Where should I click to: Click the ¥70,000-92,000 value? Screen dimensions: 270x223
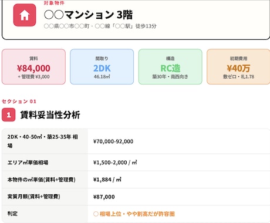point(113,141)
